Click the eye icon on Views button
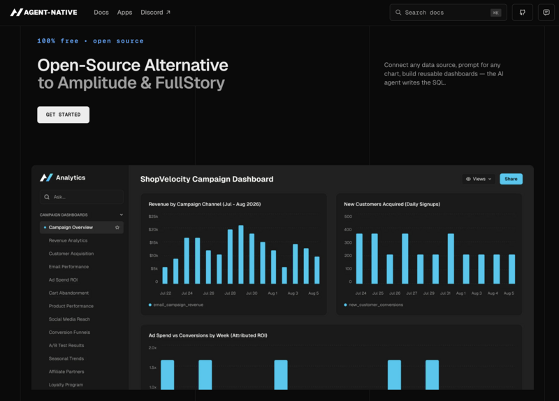Viewport: 559px width, 401px height. pos(468,179)
